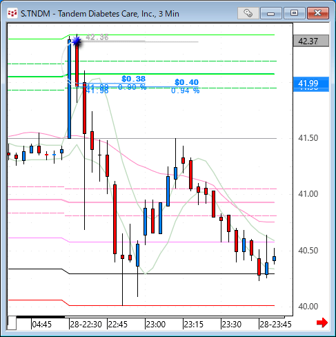The width and height of the screenshot is (336, 337).
Task: Click the 41.50 price axis label
Action: tap(308, 138)
